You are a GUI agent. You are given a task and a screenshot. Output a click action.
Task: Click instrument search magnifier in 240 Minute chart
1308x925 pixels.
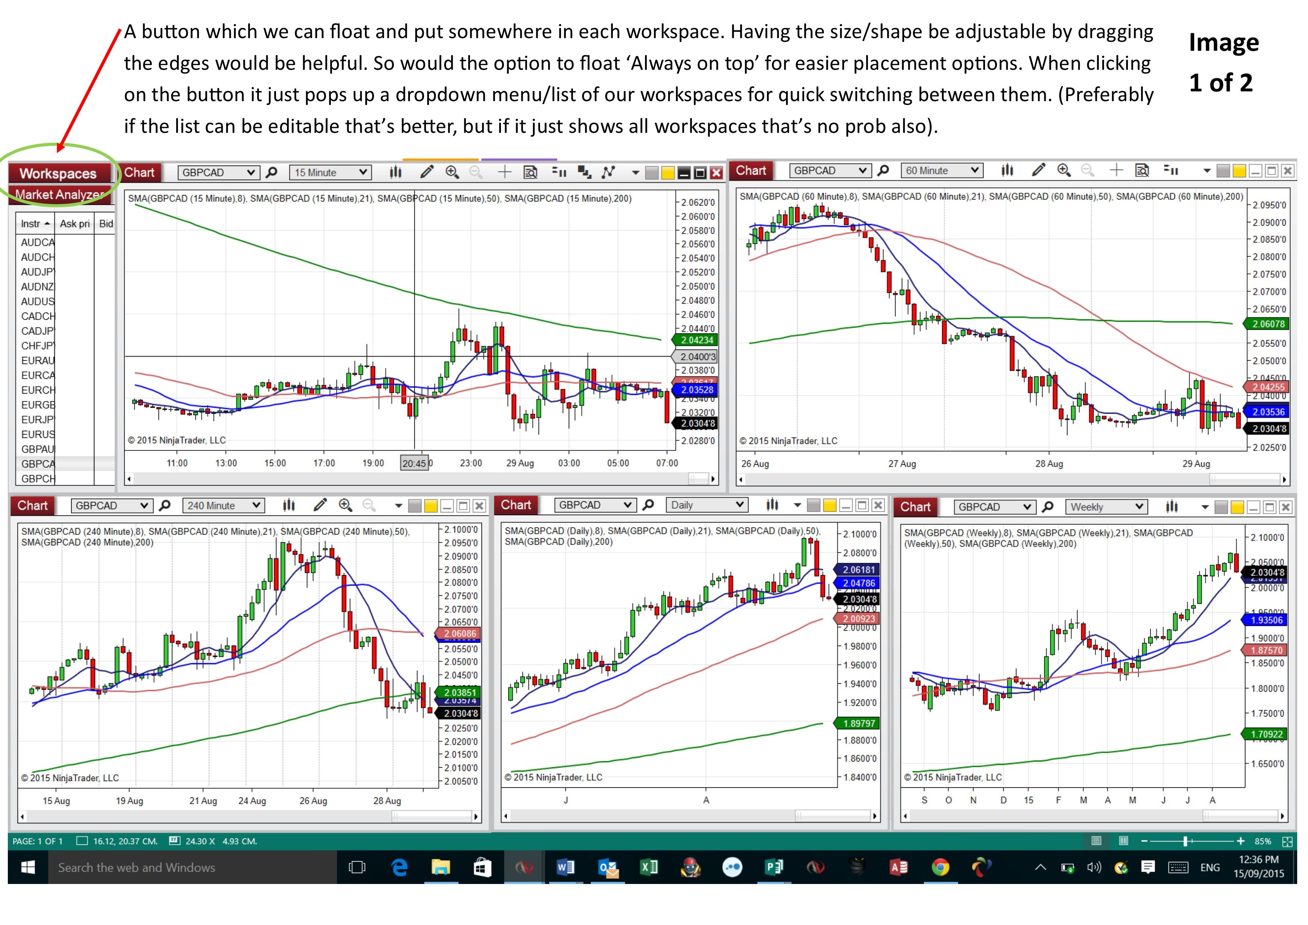(164, 506)
